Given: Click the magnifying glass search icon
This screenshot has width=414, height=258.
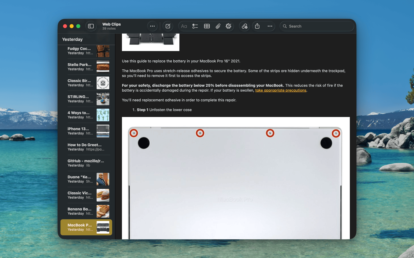Looking at the screenshot, I should click(x=285, y=26).
